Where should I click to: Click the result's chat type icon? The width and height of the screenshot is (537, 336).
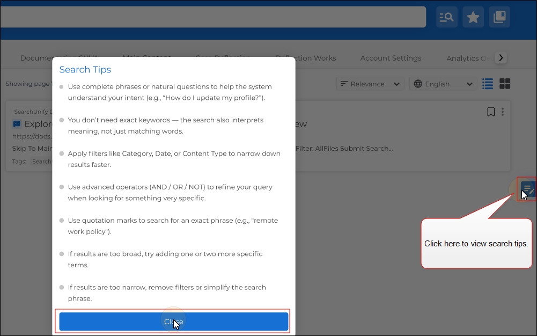(17, 124)
